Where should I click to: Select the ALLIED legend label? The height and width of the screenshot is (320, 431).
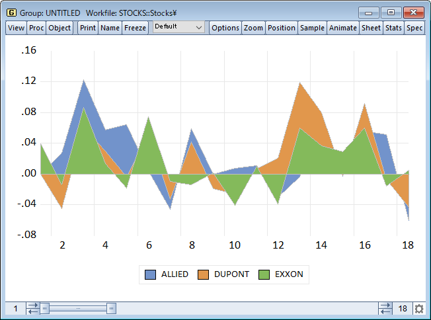pyautogui.click(x=175, y=274)
